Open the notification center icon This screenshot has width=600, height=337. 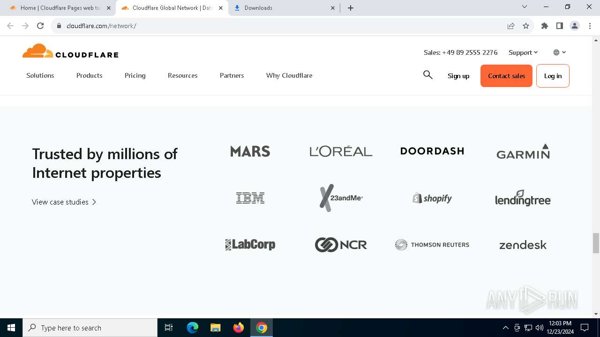pos(585,328)
